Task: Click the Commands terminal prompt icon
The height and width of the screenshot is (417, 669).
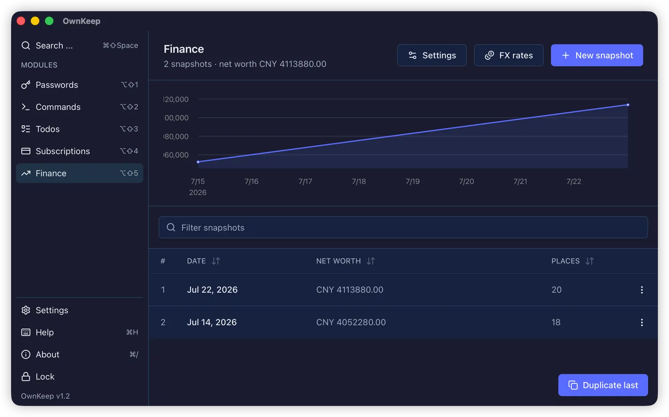Action: tap(26, 107)
